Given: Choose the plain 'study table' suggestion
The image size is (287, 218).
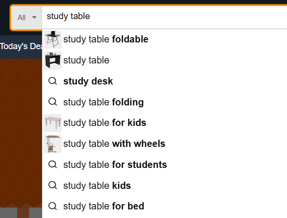Looking at the screenshot, I should click(x=86, y=60).
